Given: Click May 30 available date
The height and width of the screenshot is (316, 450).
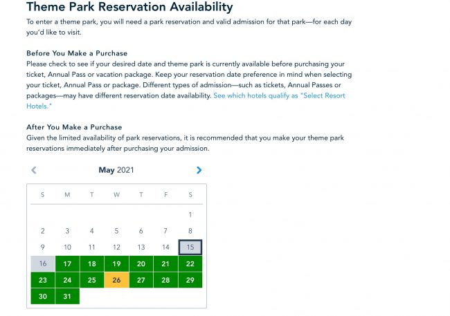Looking at the screenshot, I should [43, 297].
